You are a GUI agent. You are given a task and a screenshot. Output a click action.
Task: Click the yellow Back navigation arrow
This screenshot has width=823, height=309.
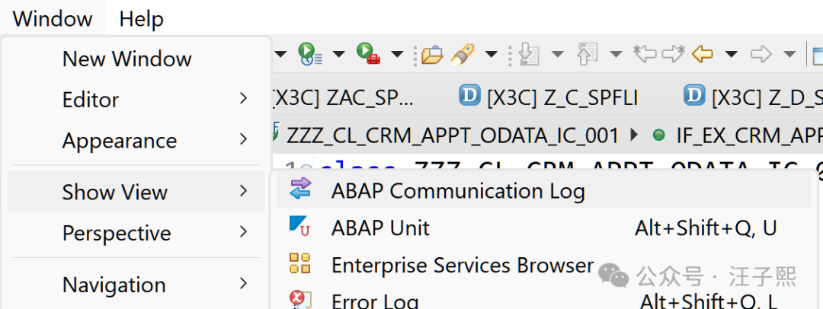pyautogui.click(x=703, y=53)
